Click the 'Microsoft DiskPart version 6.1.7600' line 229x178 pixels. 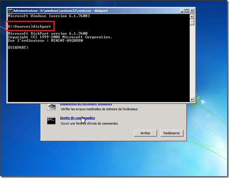(x=48, y=33)
